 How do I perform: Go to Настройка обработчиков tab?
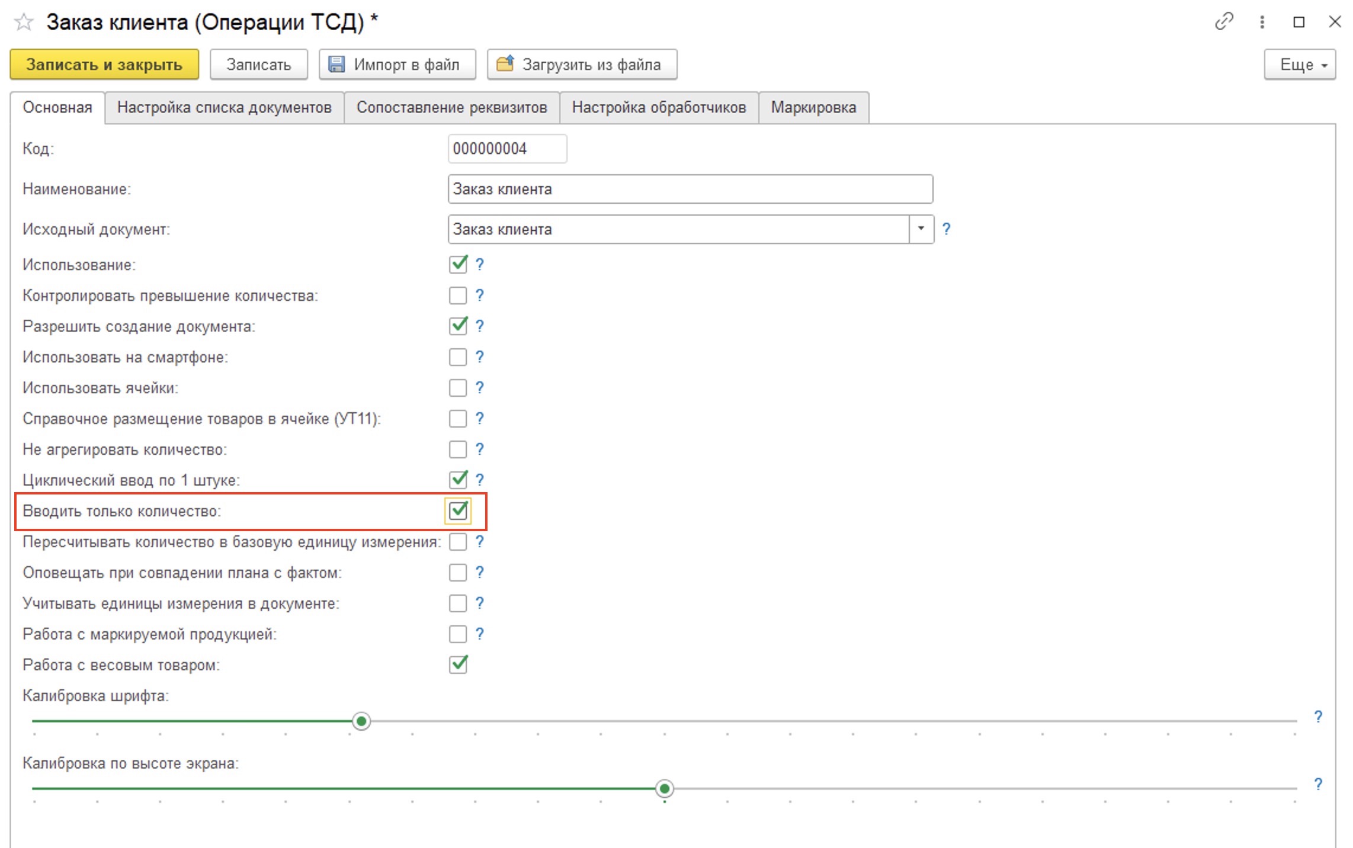[x=659, y=108]
